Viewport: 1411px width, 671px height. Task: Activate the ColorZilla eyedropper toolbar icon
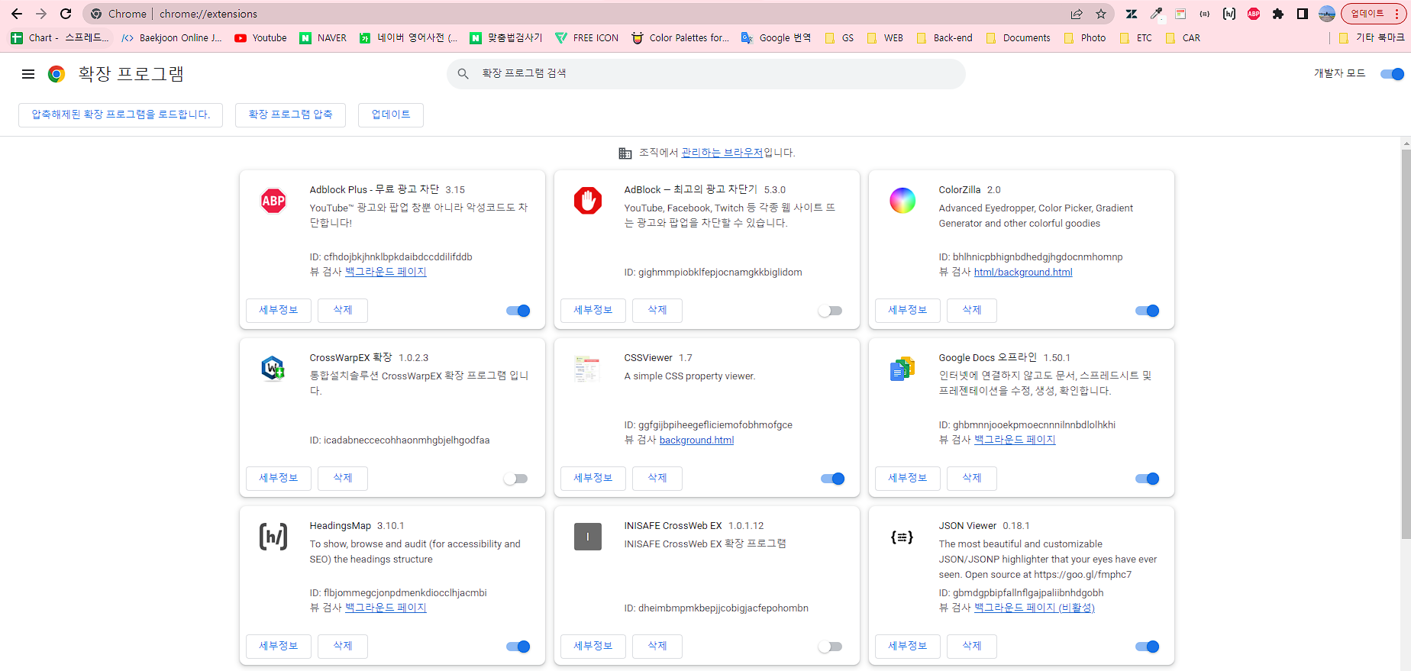(1157, 14)
